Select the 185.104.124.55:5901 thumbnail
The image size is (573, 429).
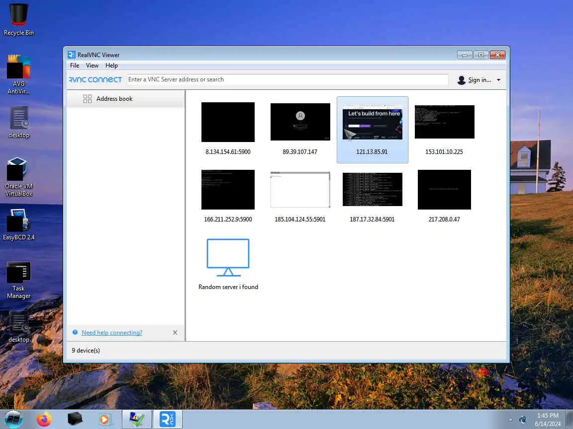(x=300, y=189)
